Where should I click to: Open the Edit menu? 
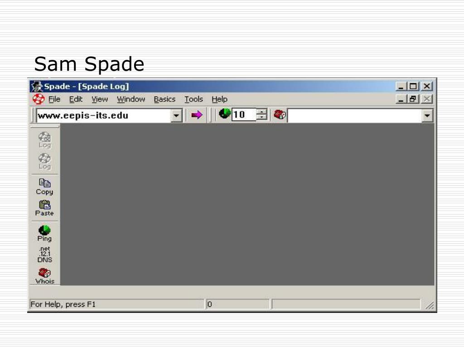tap(76, 99)
